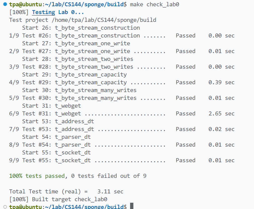Click the "Start 54: t_parser_dt" line
Viewport: 254px width, 209px height.
tap(56, 137)
